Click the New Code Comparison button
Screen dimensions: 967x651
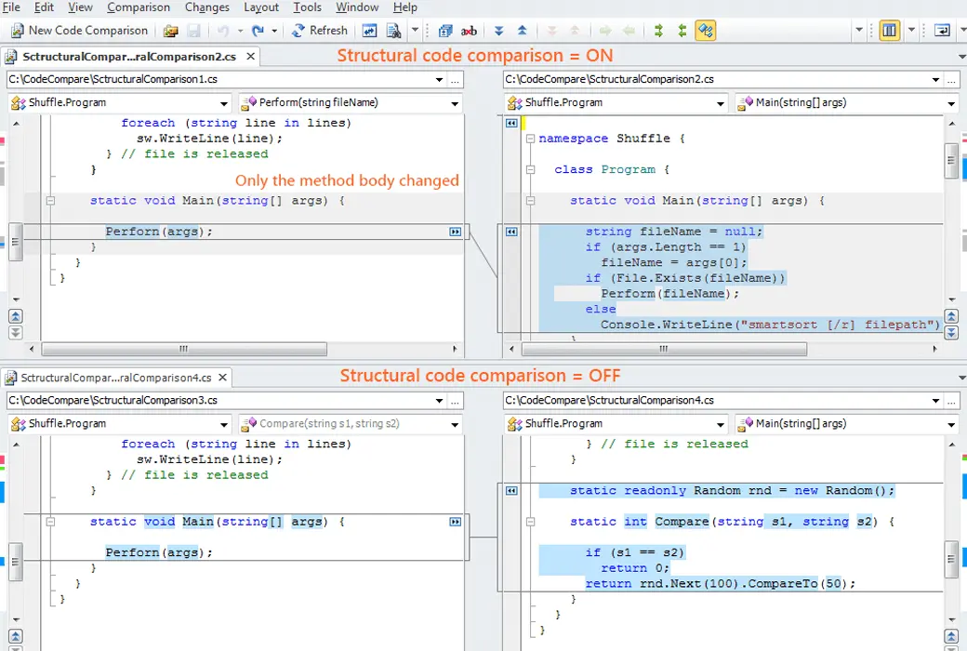click(80, 31)
